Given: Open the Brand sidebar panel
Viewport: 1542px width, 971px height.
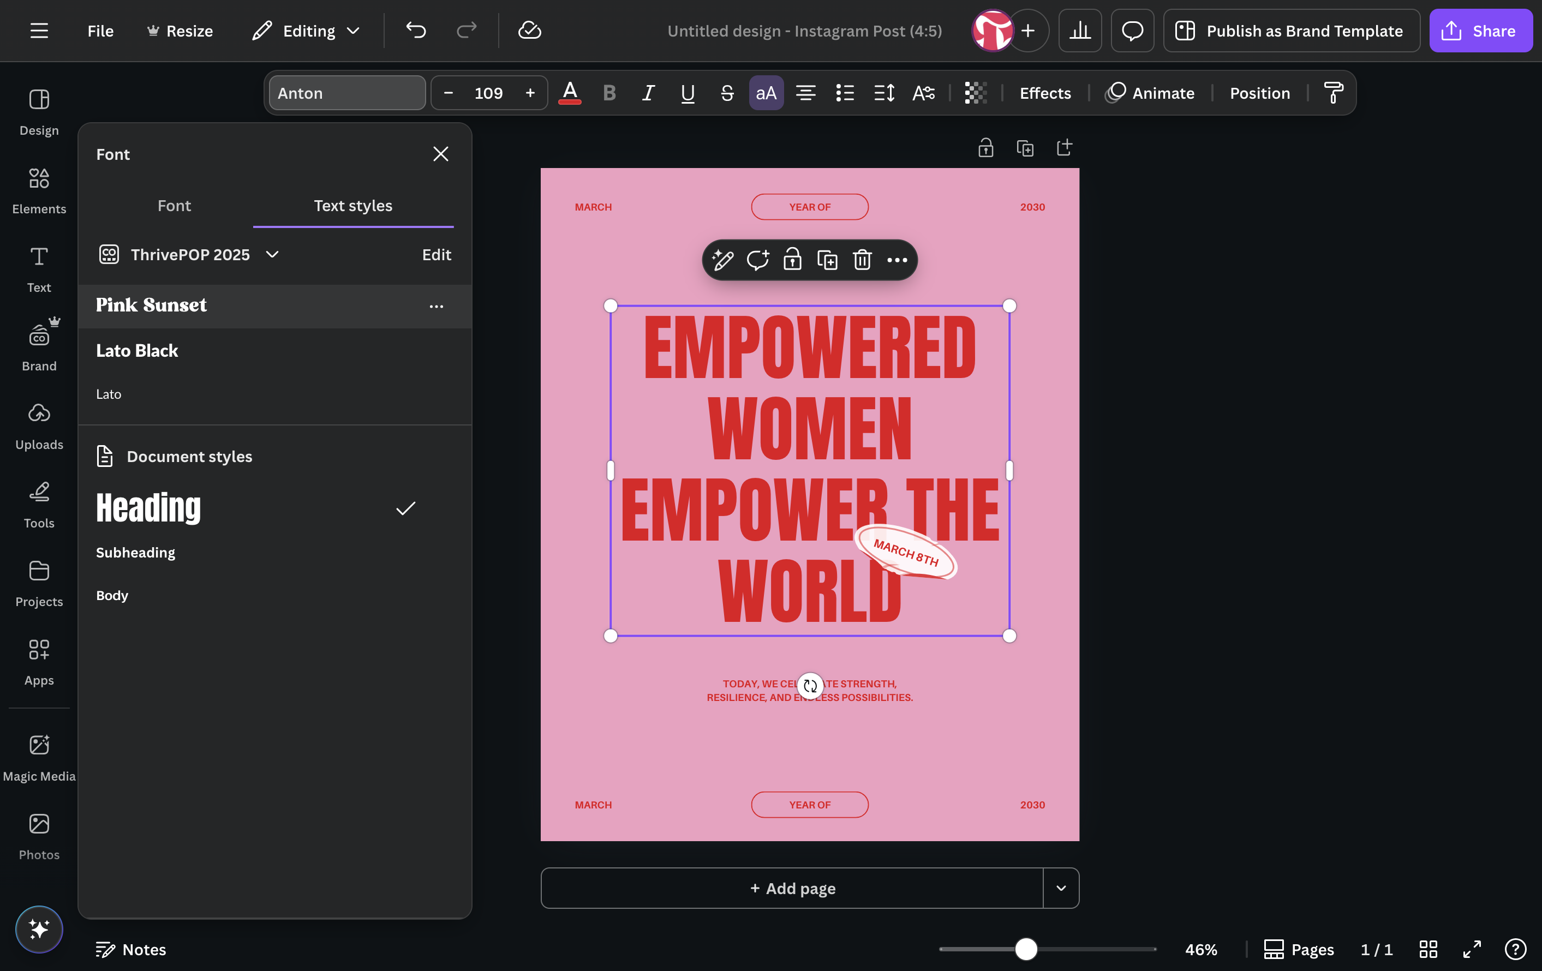Looking at the screenshot, I should click(39, 346).
